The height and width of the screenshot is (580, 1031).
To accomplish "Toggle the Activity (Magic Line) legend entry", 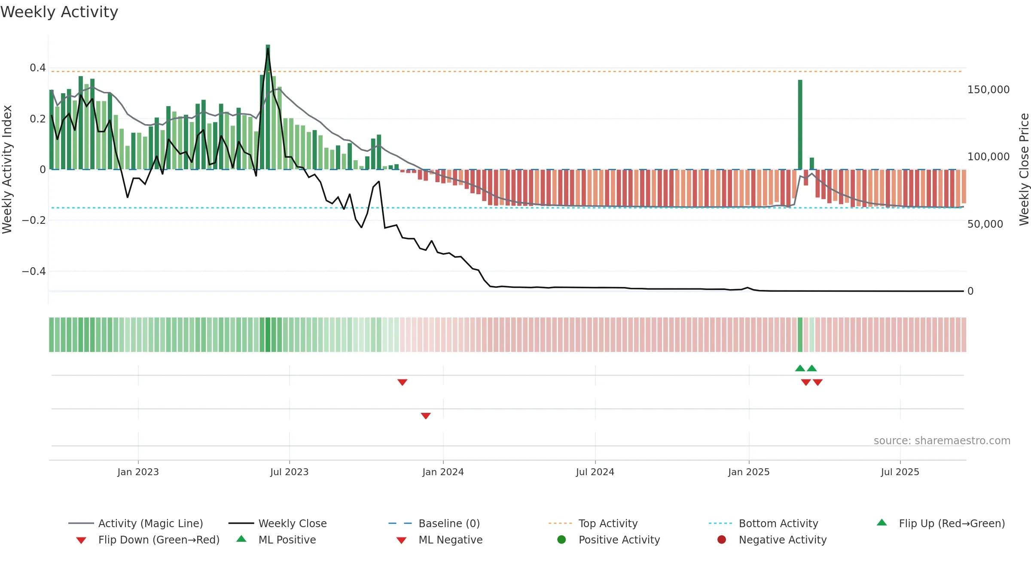I will [x=136, y=523].
